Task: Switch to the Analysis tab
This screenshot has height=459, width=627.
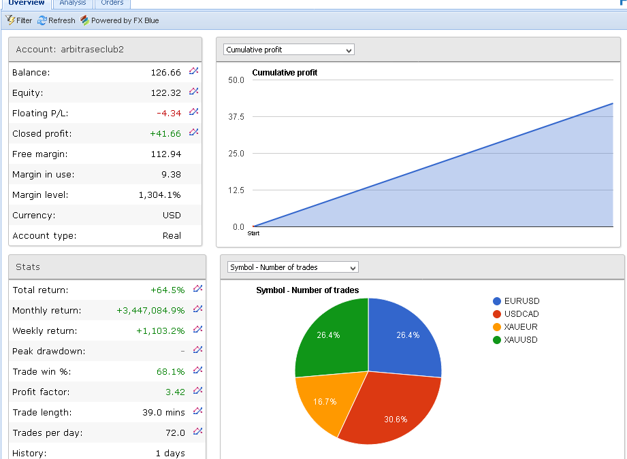Action: click(x=73, y=3)
